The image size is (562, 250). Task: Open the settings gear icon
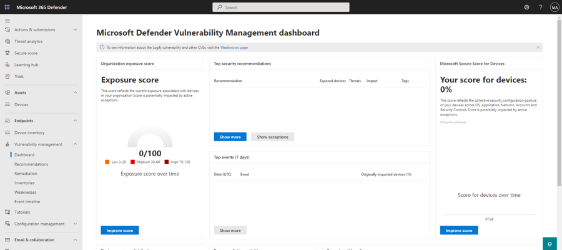click(526, 7)
